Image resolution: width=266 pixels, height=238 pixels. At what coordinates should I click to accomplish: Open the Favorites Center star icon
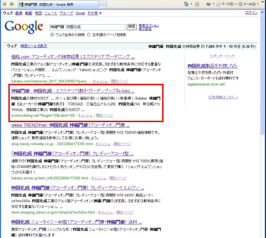[x=4, y=4]
